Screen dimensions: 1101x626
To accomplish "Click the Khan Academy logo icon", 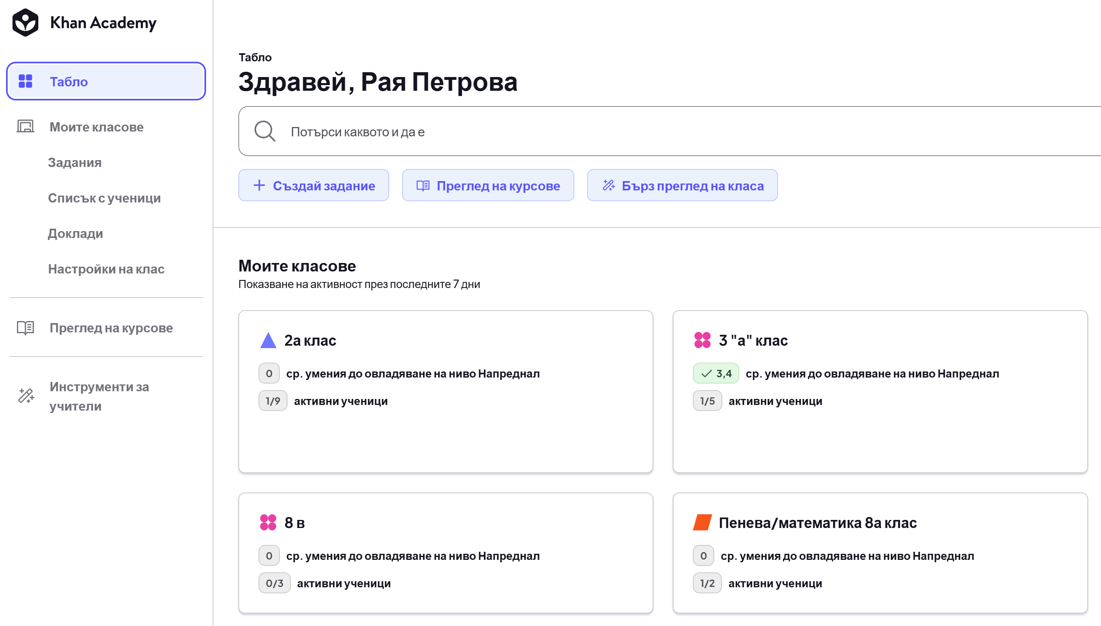I will [25, 22].
